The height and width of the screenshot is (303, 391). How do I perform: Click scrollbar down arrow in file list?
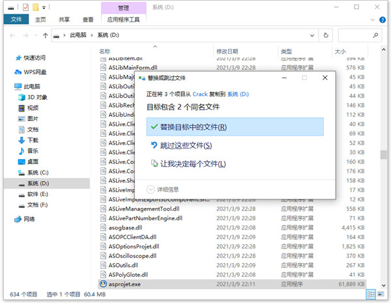[384, 285]
